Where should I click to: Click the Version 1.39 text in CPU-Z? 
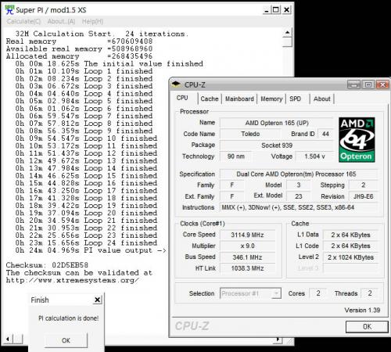click(362, 310)
